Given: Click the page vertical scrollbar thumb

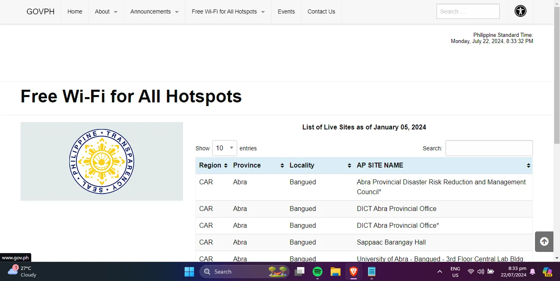Looking at the screenshot, I should click(x=557, y=76).
